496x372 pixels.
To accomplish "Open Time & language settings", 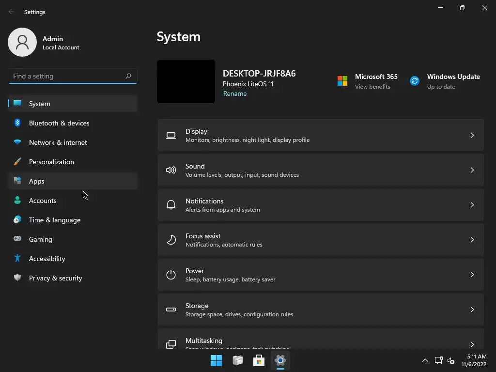I will (73, 220).
